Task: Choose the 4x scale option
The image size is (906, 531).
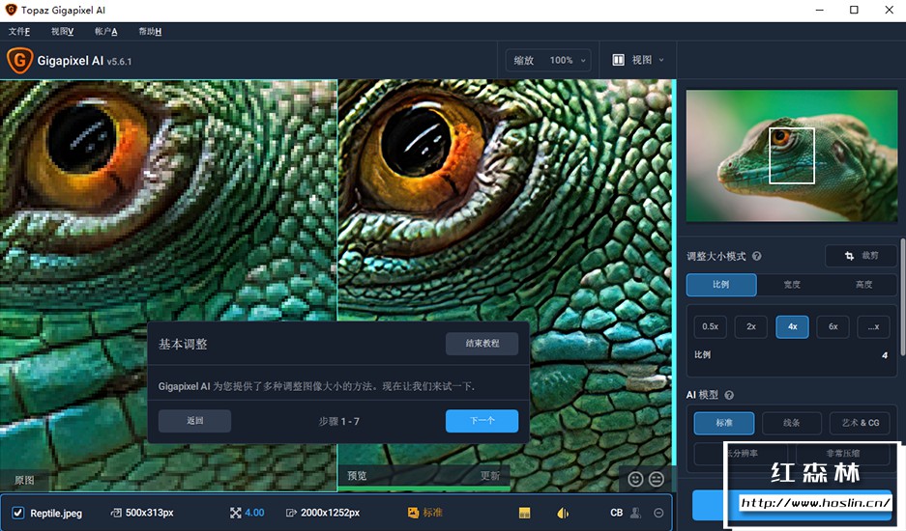Action: click(792, 326)
